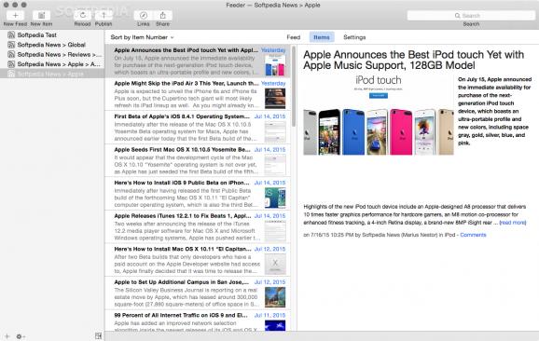Click thumbnail of the El Capitan install item

pos(275,264)
